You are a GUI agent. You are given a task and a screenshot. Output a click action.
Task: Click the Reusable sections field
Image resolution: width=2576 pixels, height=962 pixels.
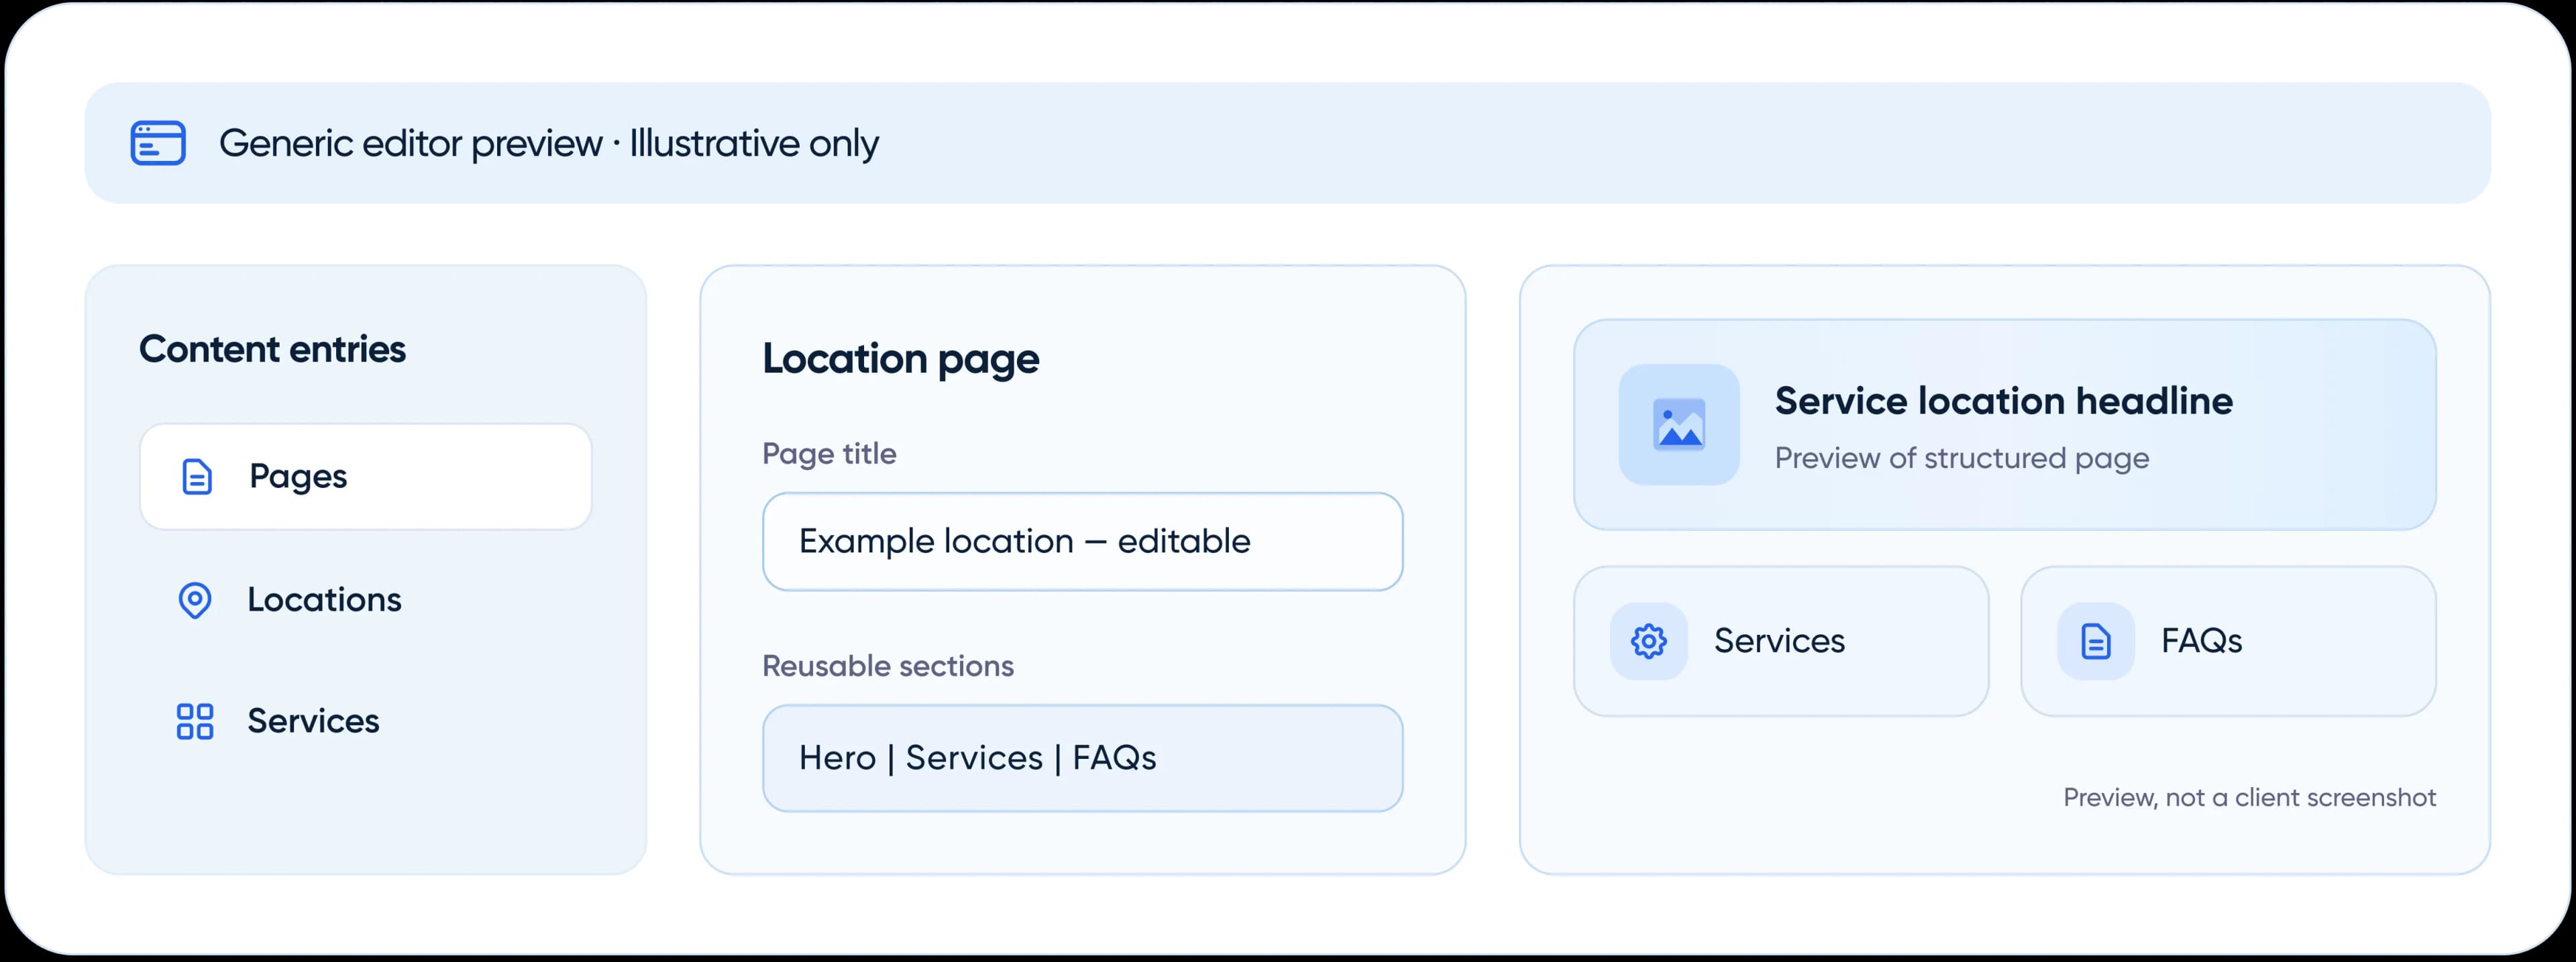click(1082, 758)
